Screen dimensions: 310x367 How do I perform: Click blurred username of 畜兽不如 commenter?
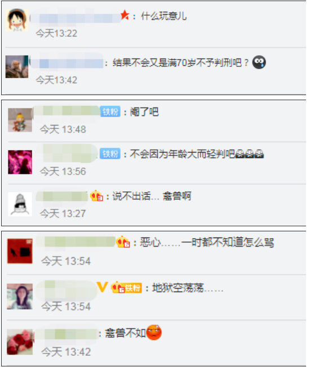point(67,334)
